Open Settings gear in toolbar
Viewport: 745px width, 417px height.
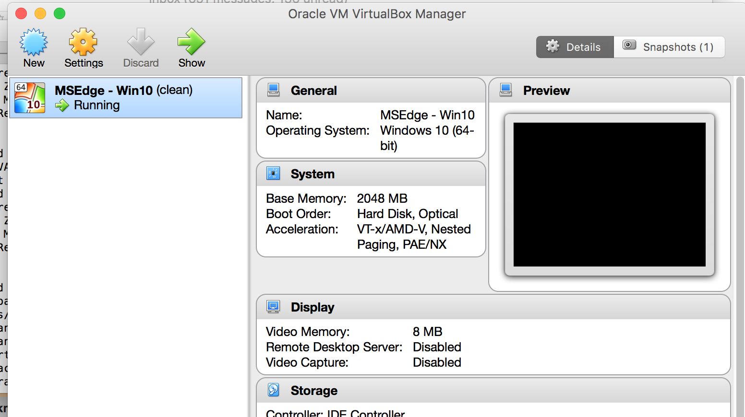tap(83, 42)
